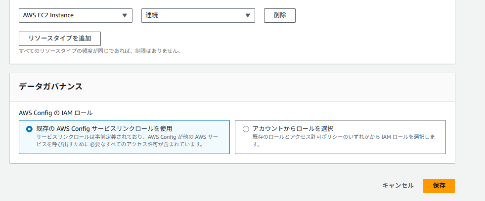Click the すべてのリソースタイプの頻度が同じ hint text

tap(99, 51)
